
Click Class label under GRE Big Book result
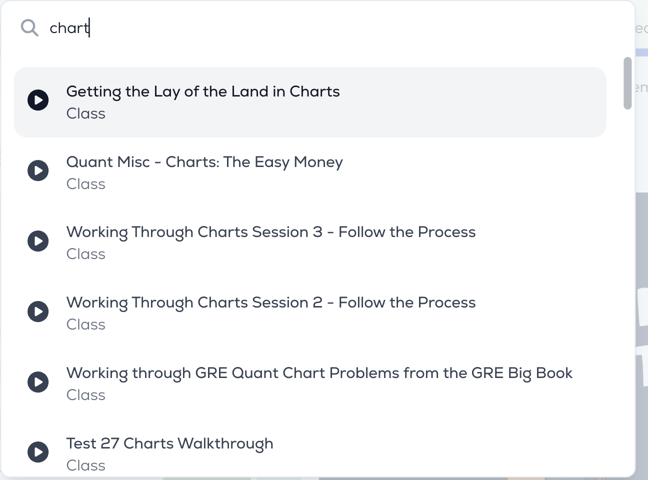pos(86,395)
